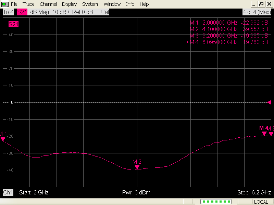Click the instrument application icon

click(x=4, y=4)
